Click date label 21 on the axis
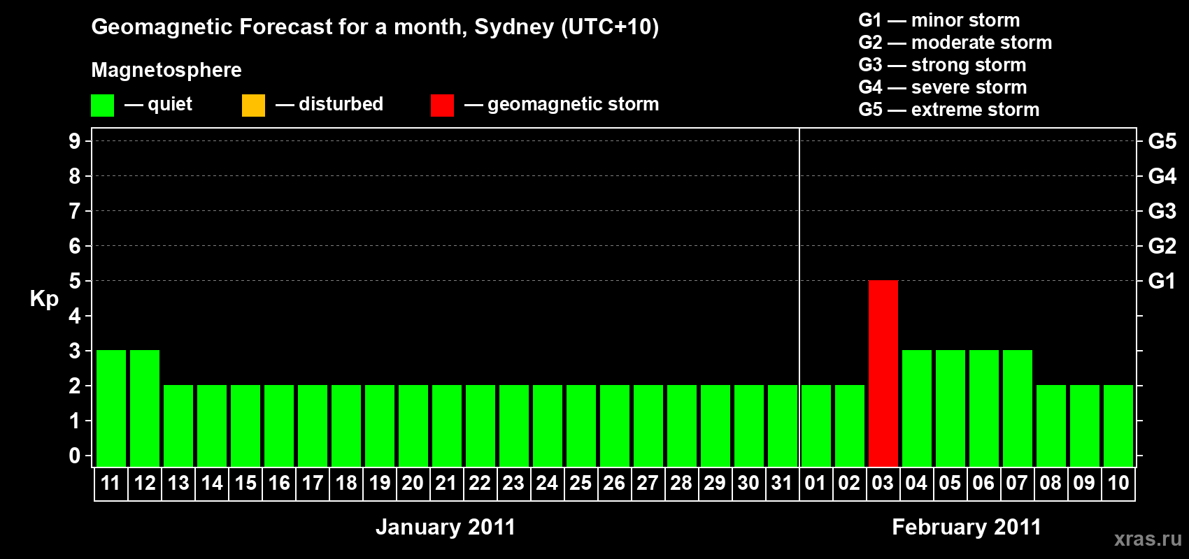Screen dimensions: 1189x559 point(446,483)
